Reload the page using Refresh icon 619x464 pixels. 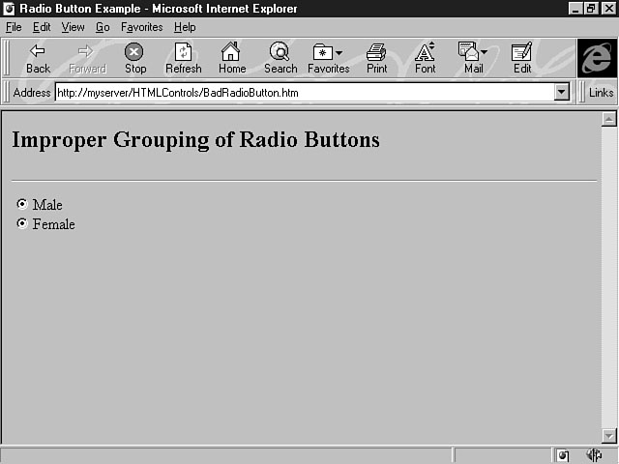183,52
